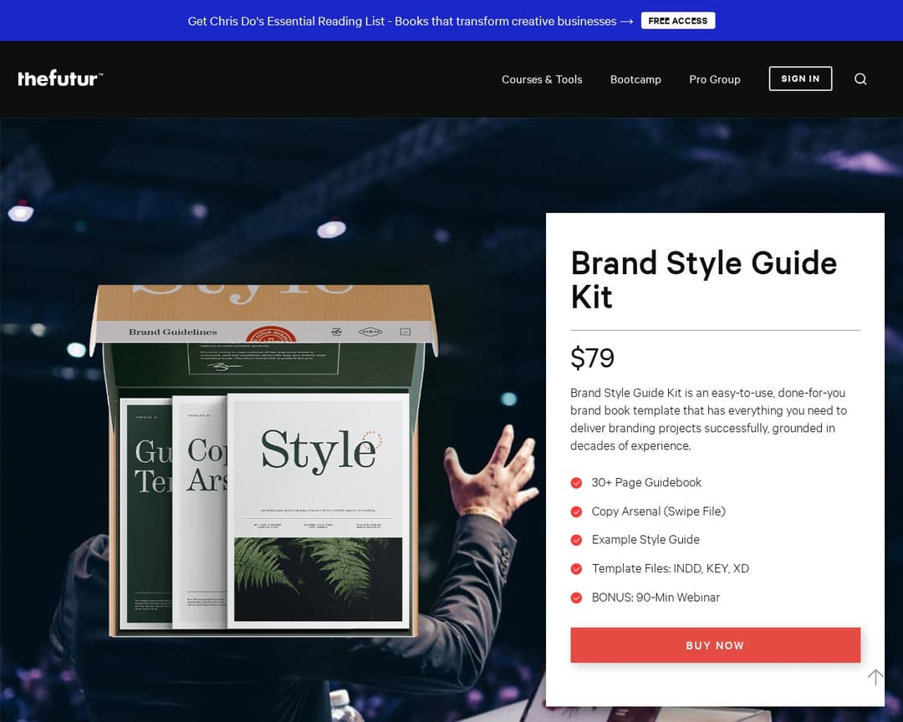Open the Courses & Tools menu
The image size is (903, 722).
(542, 79)
